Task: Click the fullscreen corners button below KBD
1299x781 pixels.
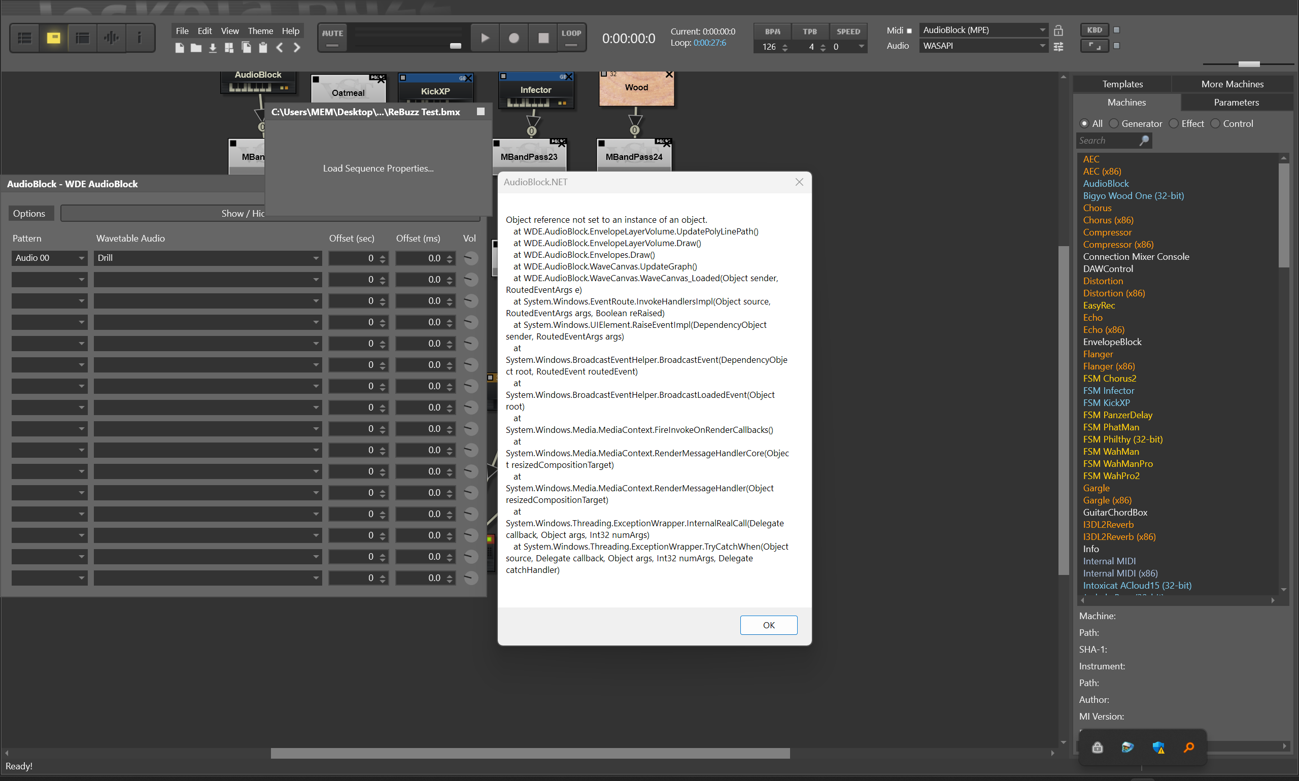Action: (x=1095, y=46)
